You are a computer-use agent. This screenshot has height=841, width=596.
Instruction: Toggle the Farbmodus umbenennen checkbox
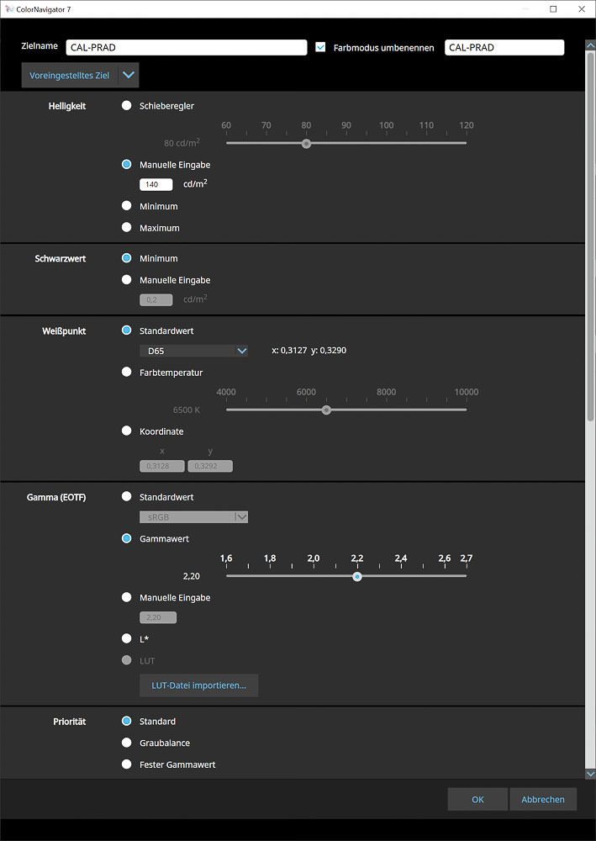coord(320,48)
